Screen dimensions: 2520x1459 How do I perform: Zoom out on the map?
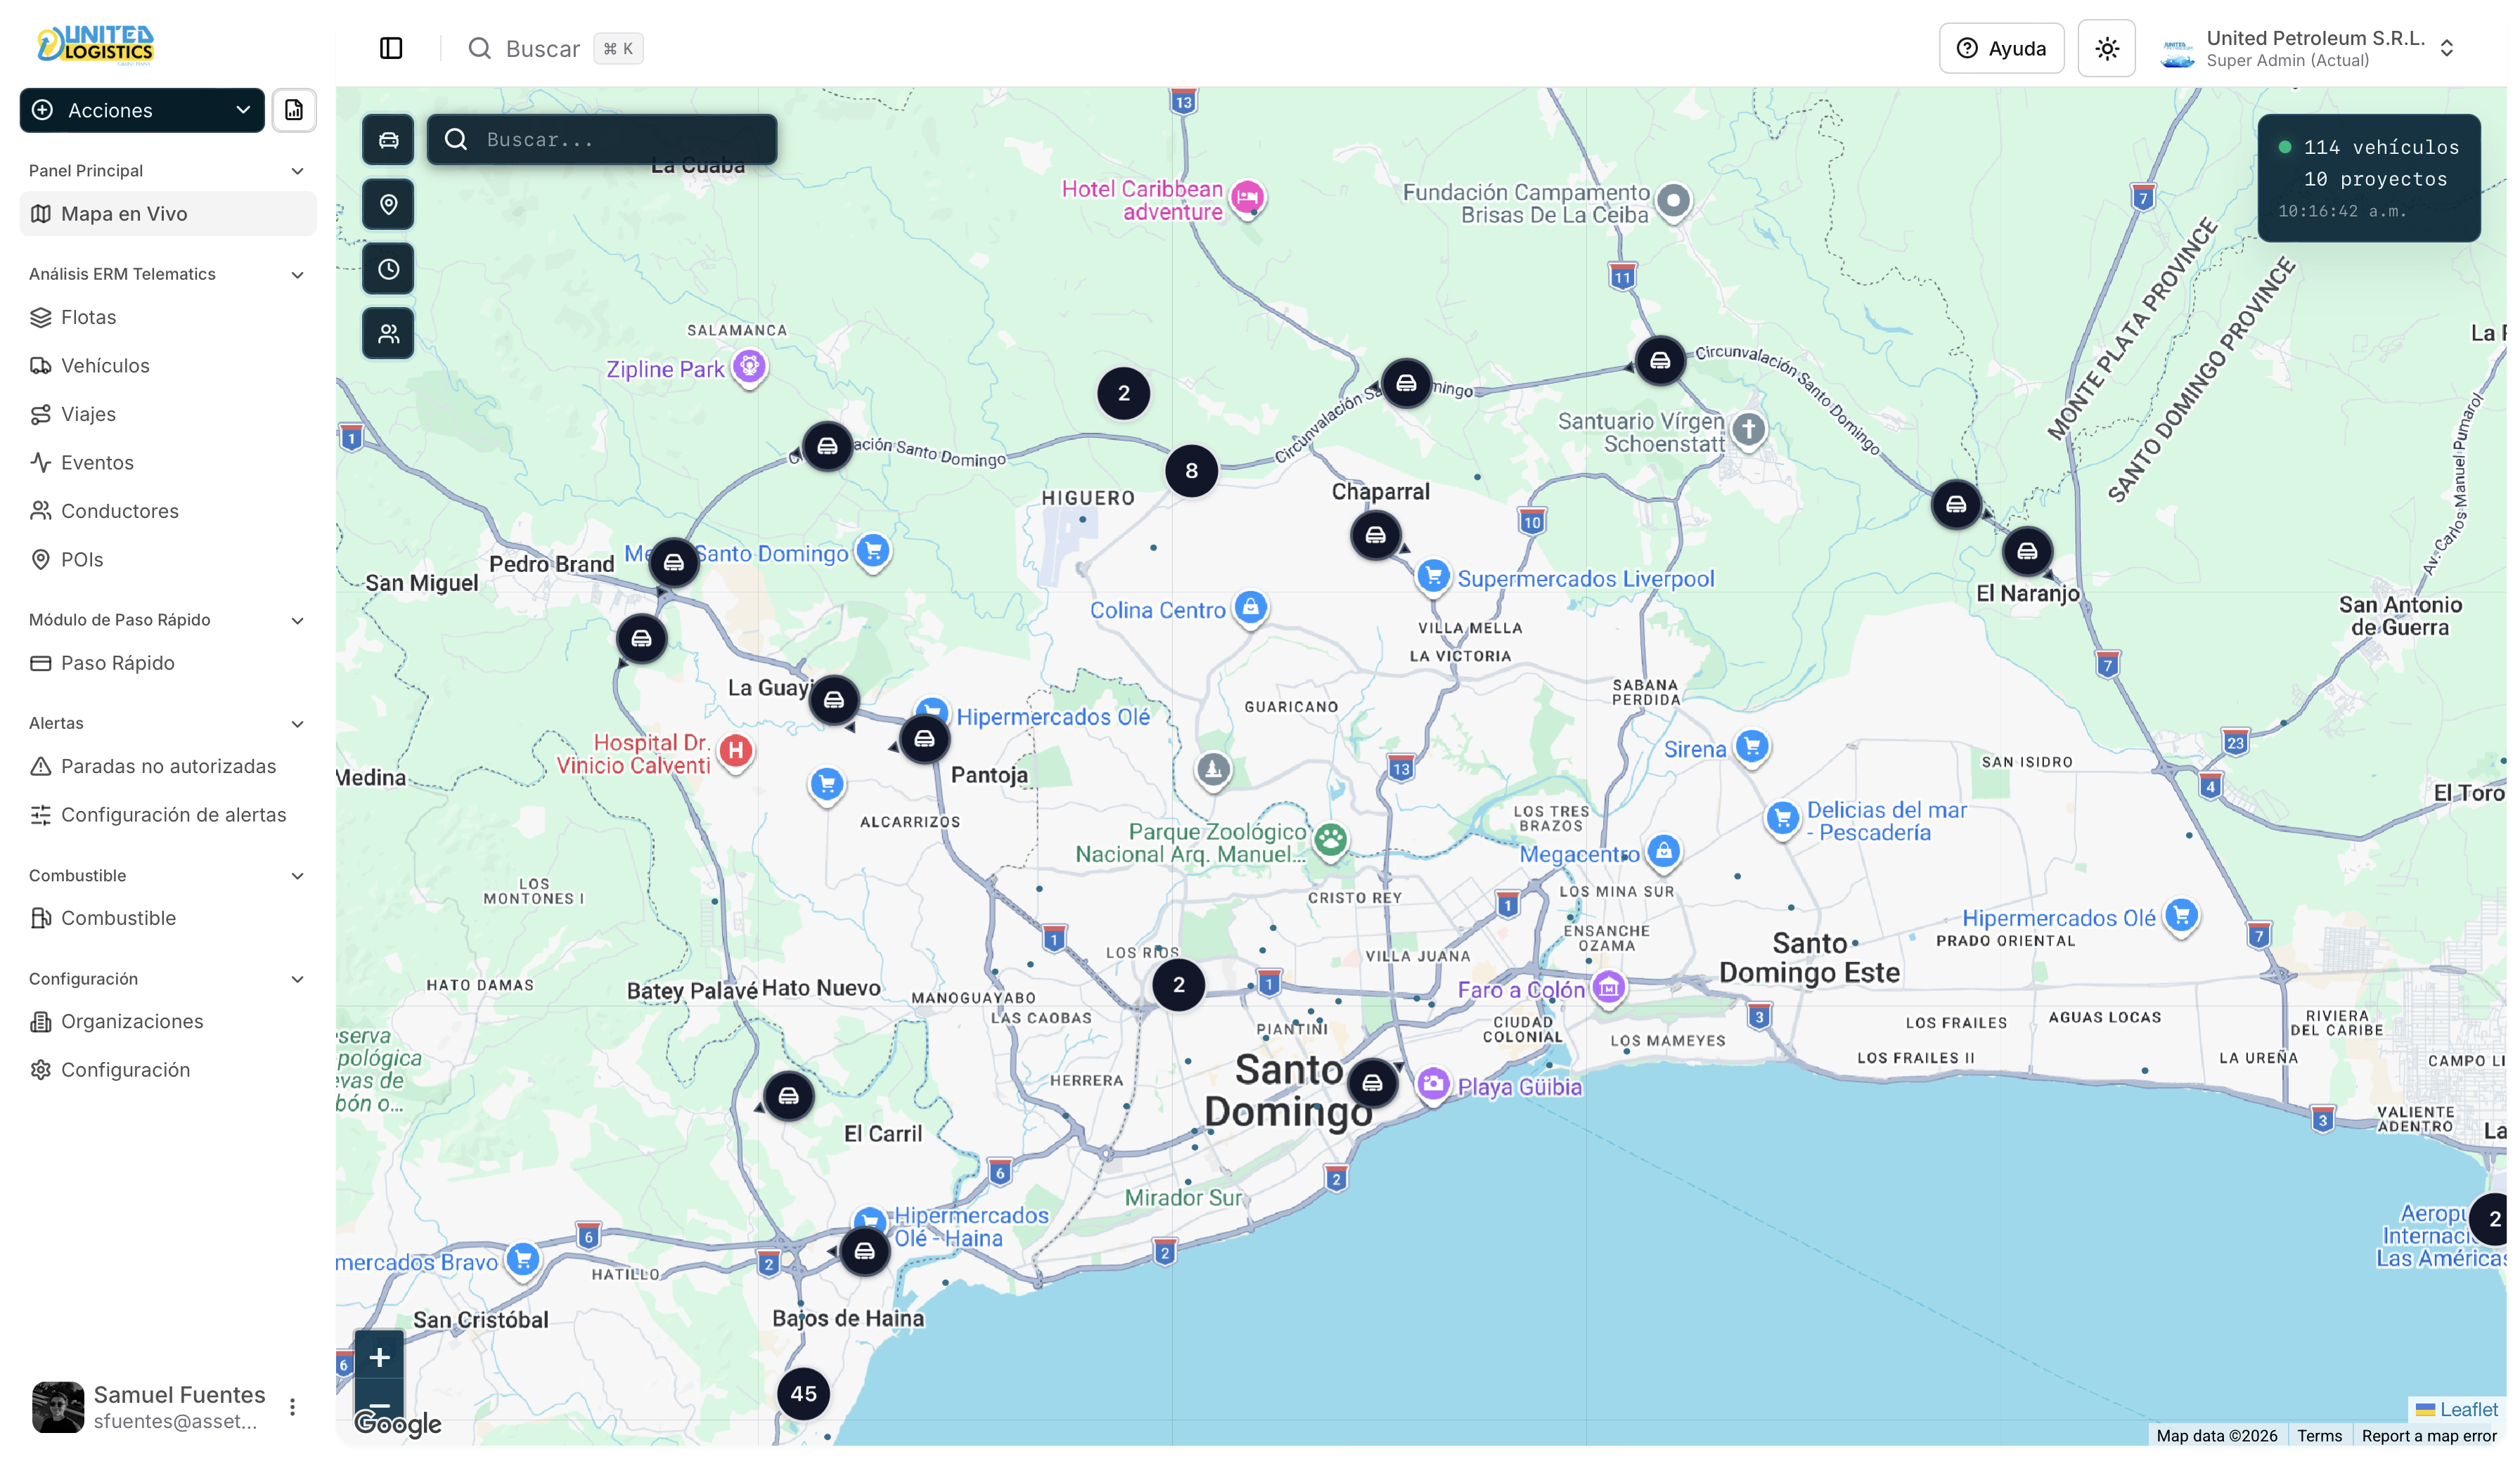[x=379, y=1404]
